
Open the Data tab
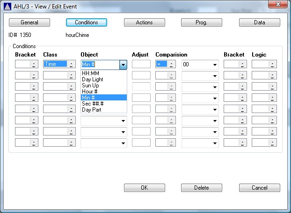coord(259,22)
